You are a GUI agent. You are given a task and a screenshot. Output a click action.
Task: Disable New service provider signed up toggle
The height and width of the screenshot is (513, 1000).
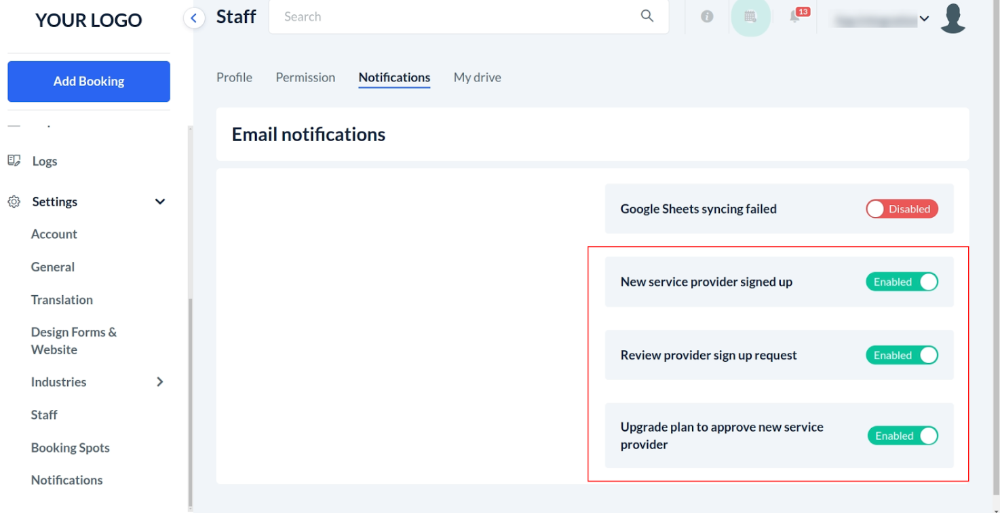[902, 282]
